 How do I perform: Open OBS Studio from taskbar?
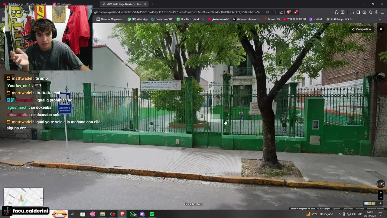click(x=112, y=214)
